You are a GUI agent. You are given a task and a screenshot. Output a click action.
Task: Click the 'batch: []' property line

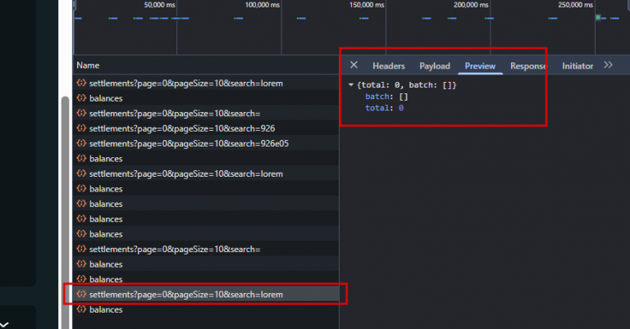coord(386,97)
